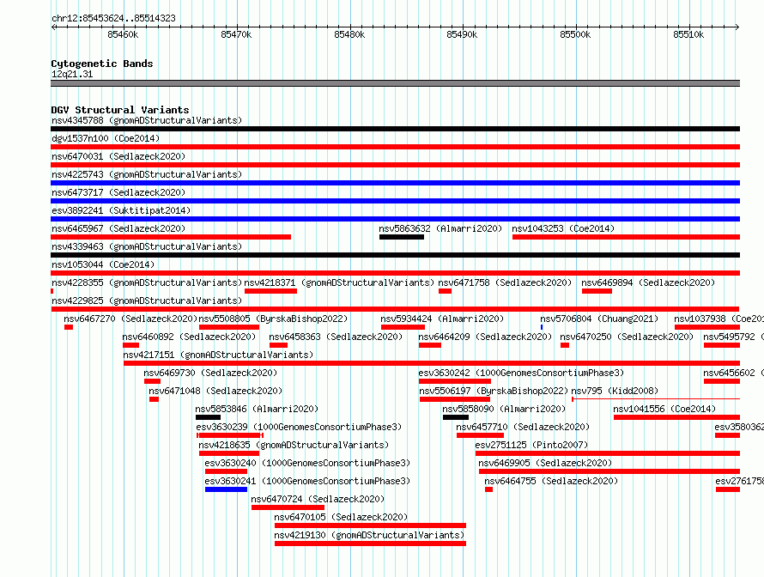Open nsv5858090 (Almarri2020) label
This screenshot has width=764, height=577.
pyautogui.click(x=504, y=409)
